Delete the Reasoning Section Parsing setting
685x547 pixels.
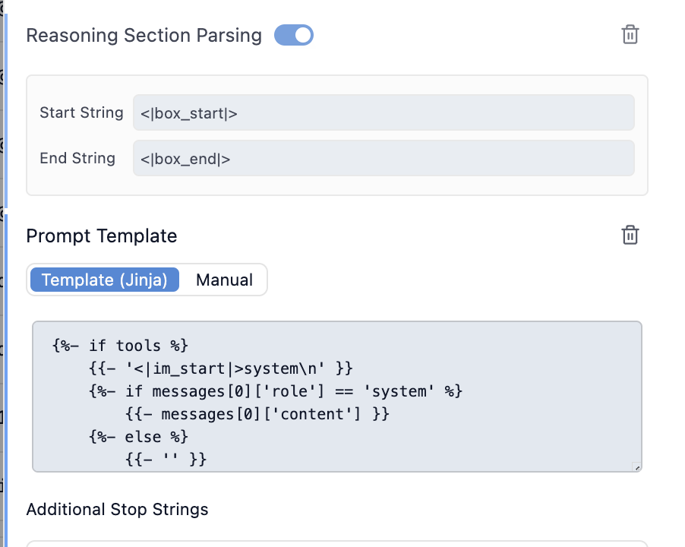tap(630, 34)
